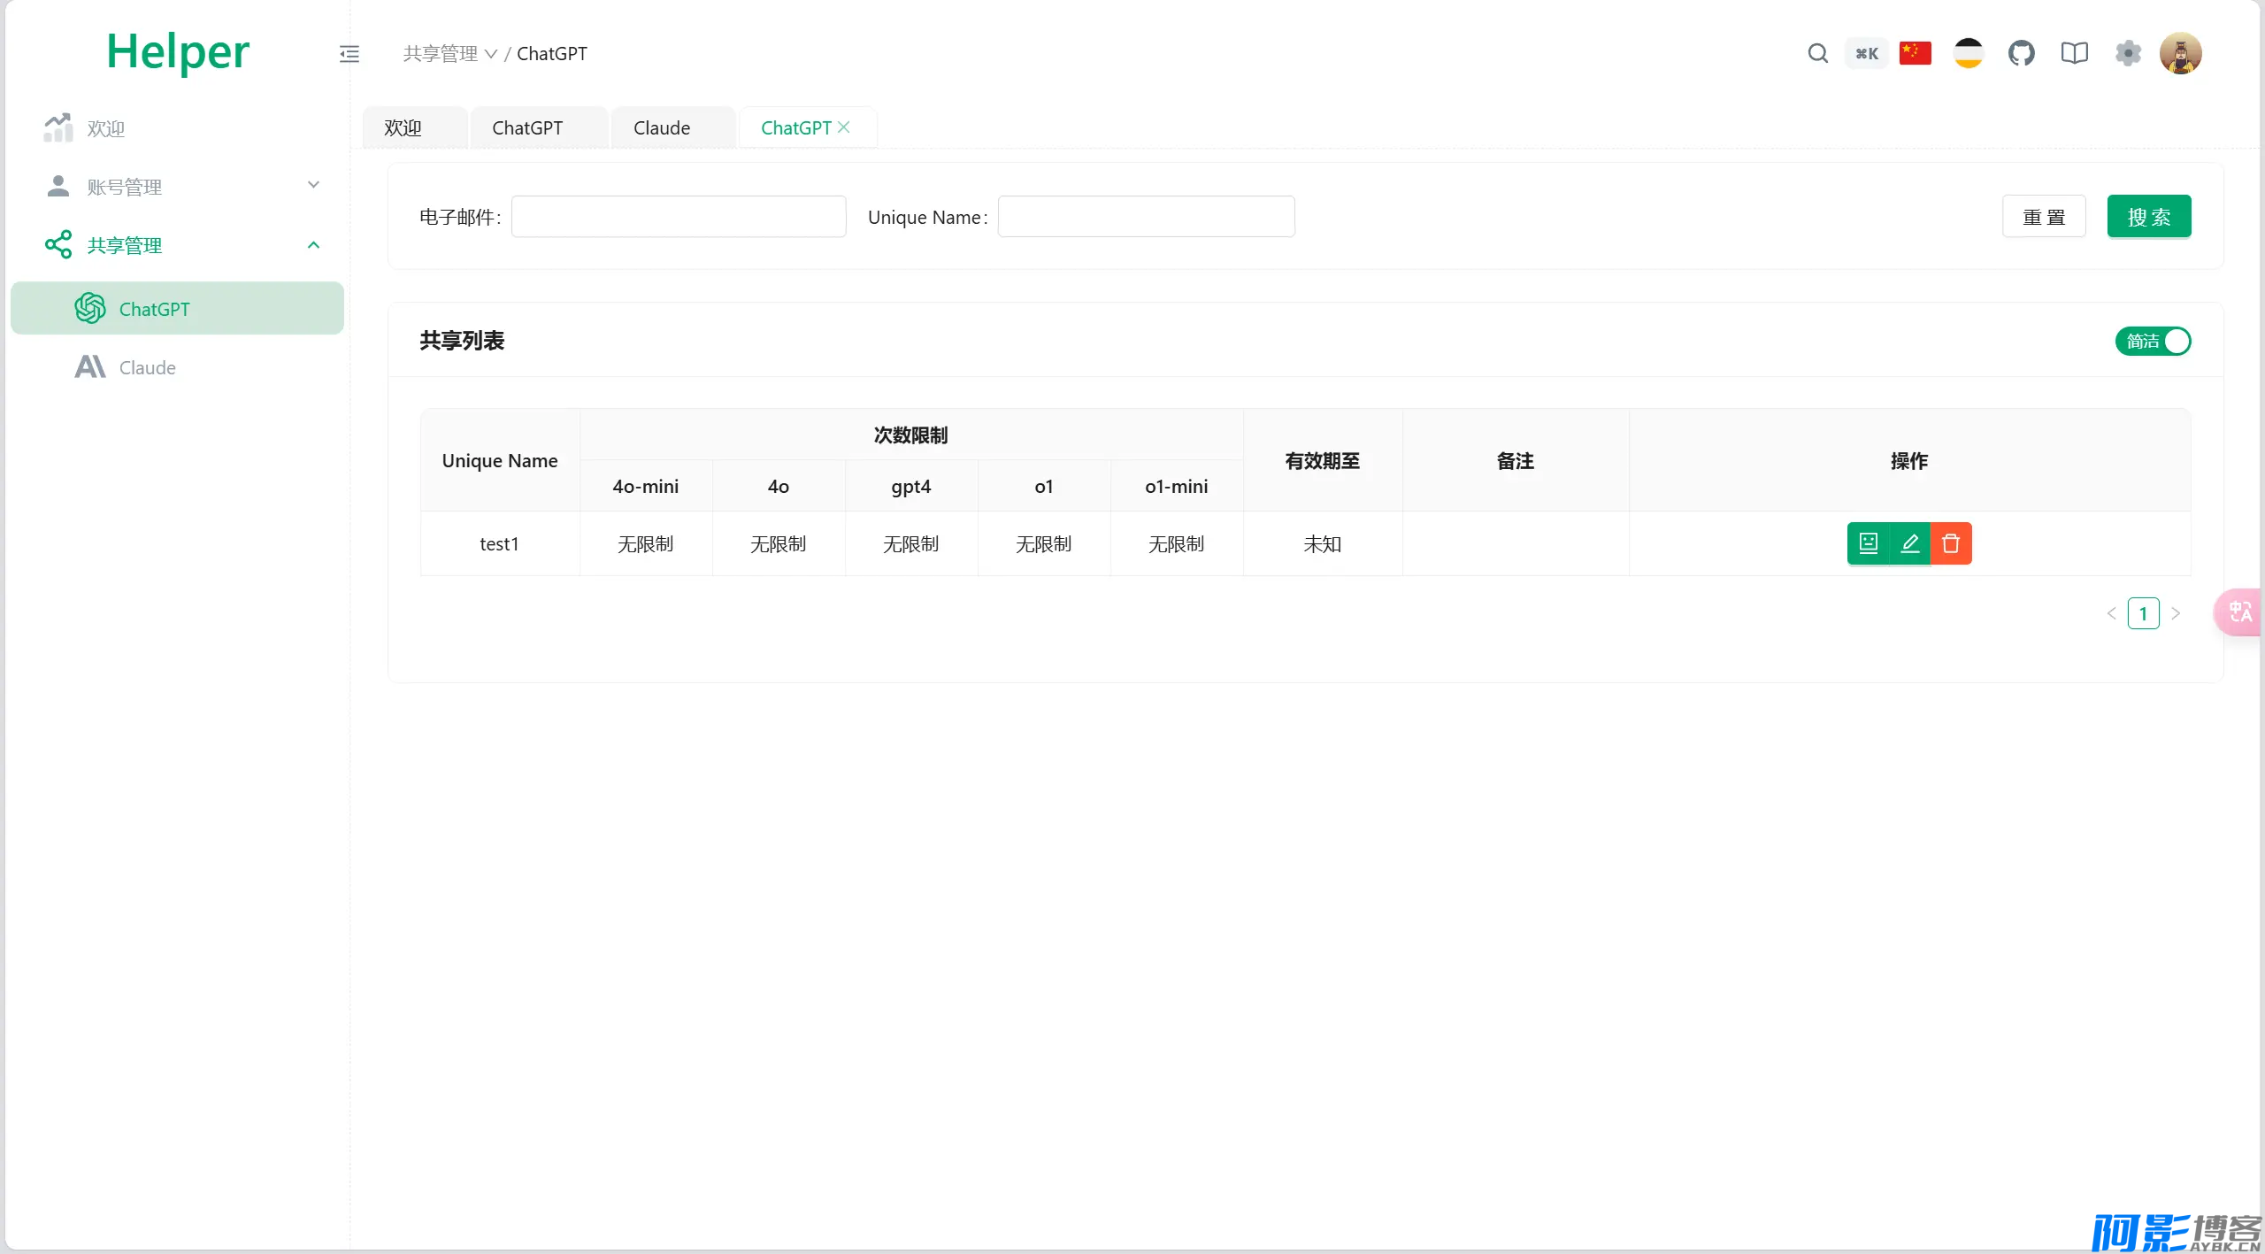Click the test1 name cell
This screenshot has width=2265, height=1254.
pos(500,544)
